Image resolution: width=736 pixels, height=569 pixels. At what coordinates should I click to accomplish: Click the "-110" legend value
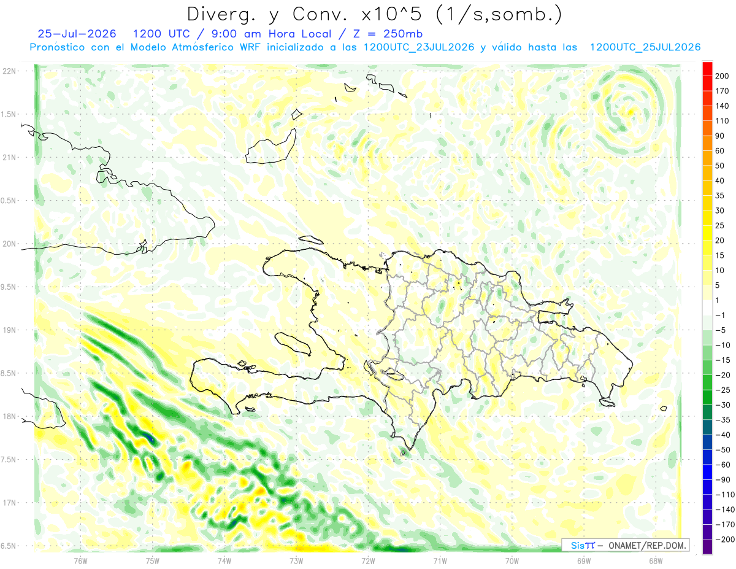pyautogui.click(x=724, y=495)
